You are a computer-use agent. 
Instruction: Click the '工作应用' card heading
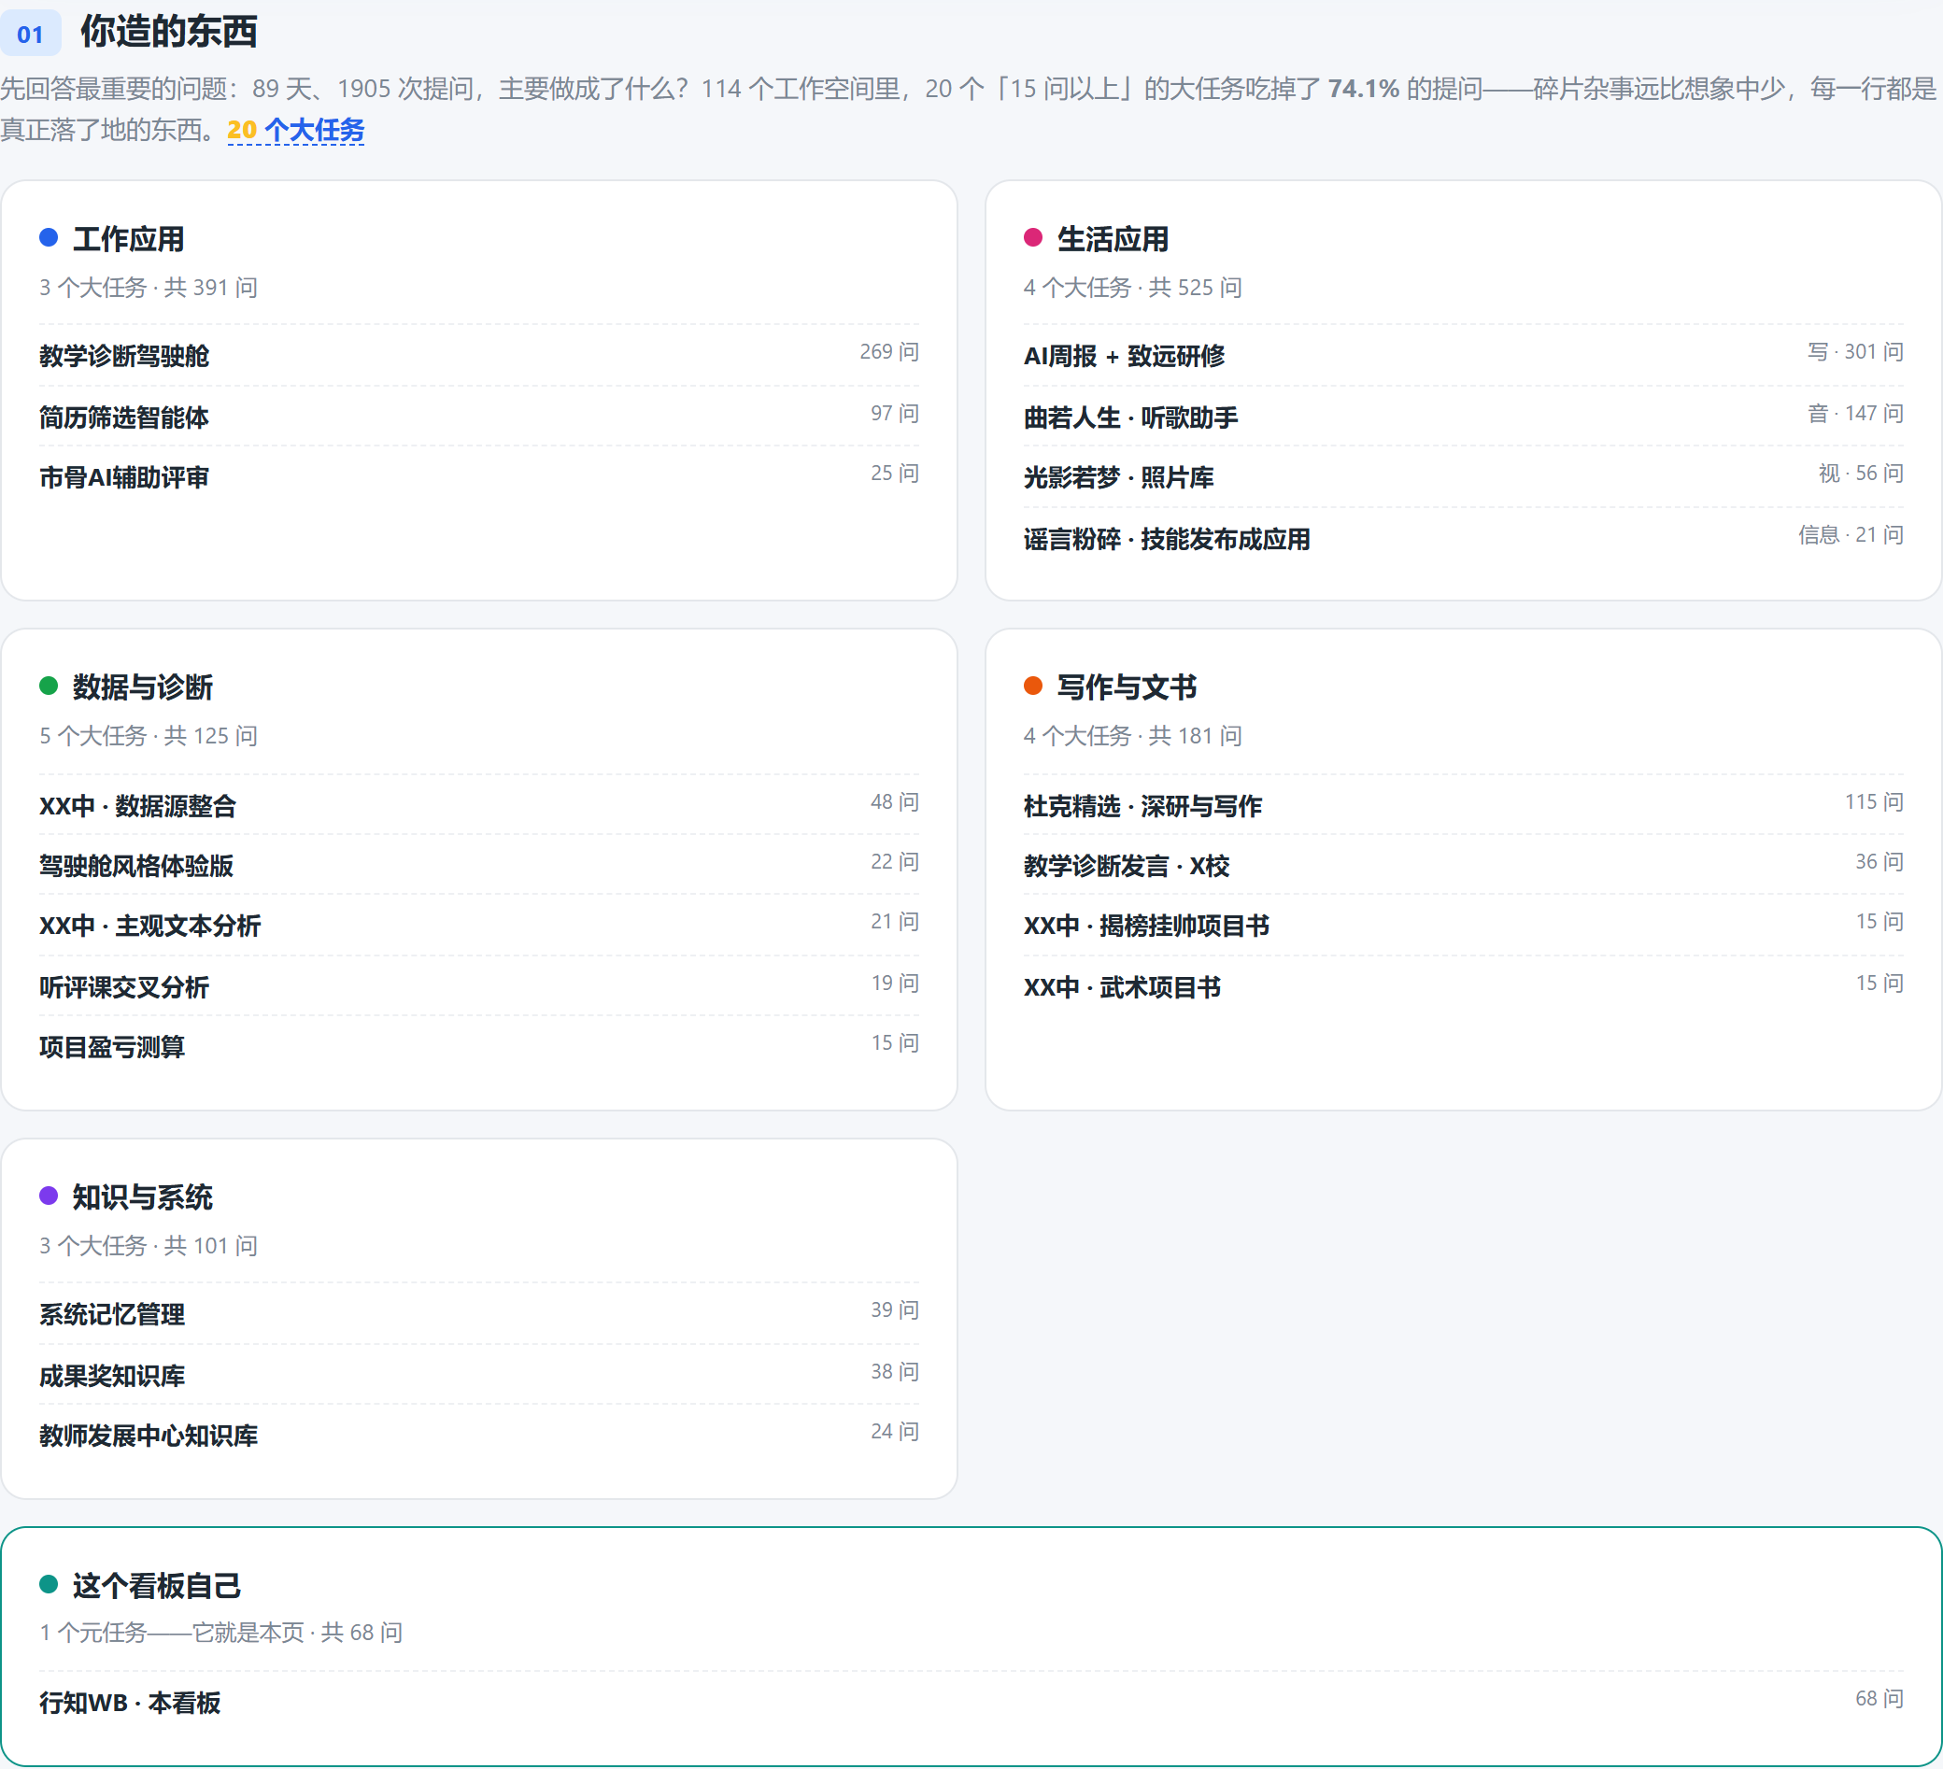click(x=128, y=239)
